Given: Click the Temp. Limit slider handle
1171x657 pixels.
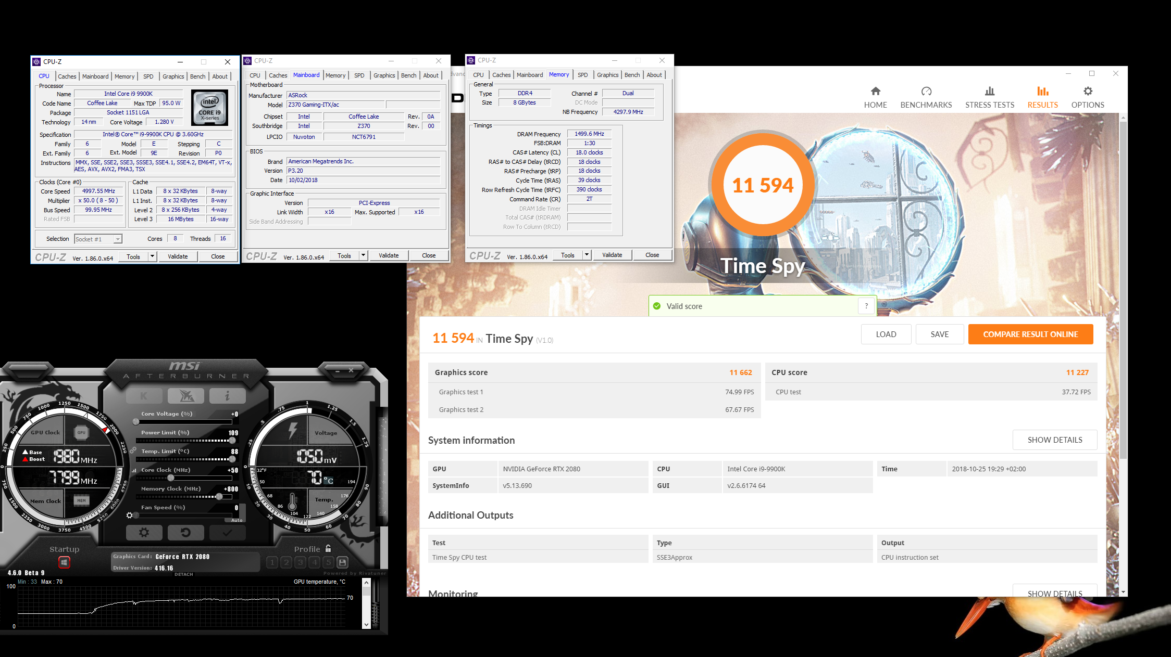Looking at the screenshot, I should 232,459.
